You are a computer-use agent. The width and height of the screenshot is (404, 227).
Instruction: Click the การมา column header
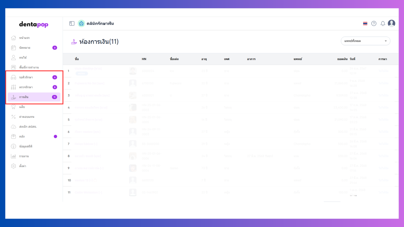(383, 59)
